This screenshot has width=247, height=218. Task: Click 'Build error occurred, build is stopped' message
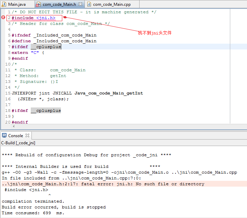pyautogui.click(x=54, y=207)
